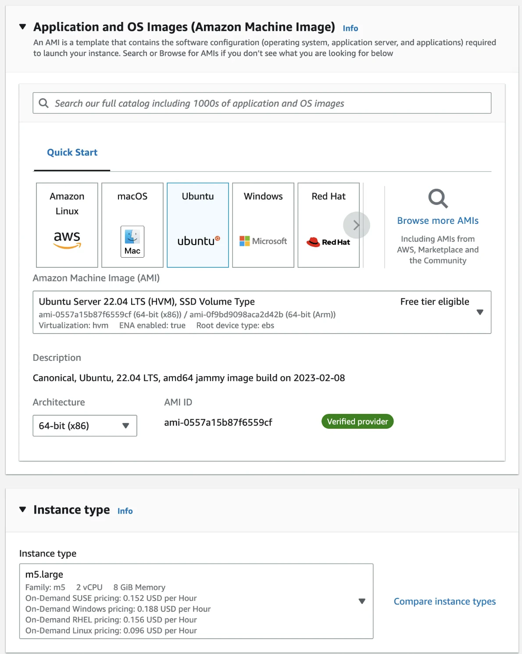Click the 'Free tier eligible' label
522x654 pixels.
(435, 302)
